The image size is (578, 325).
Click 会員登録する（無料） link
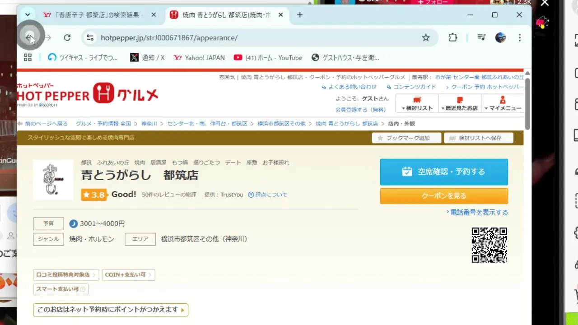(x=360, y=109)
